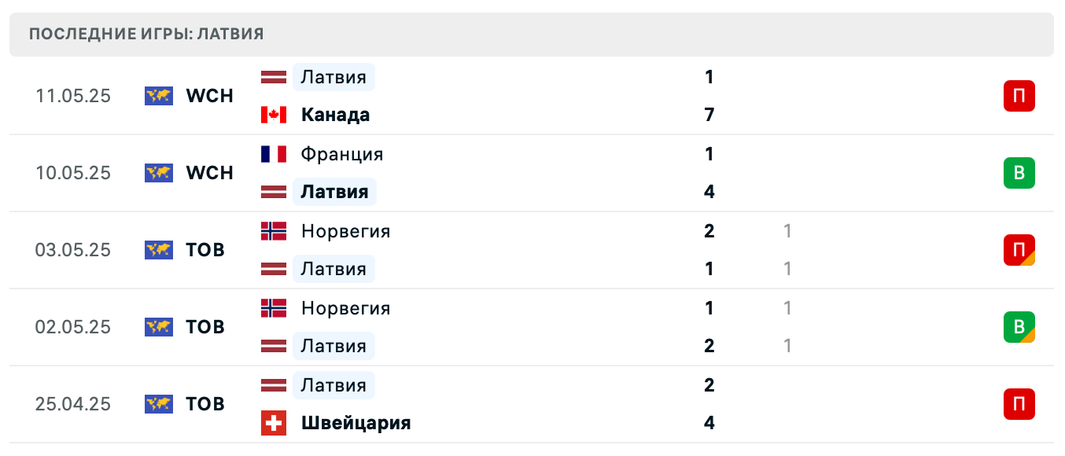1065x456 pixels.
Task: Click Norway flag in the 02.05.25 match
Action: pos(274,308)
